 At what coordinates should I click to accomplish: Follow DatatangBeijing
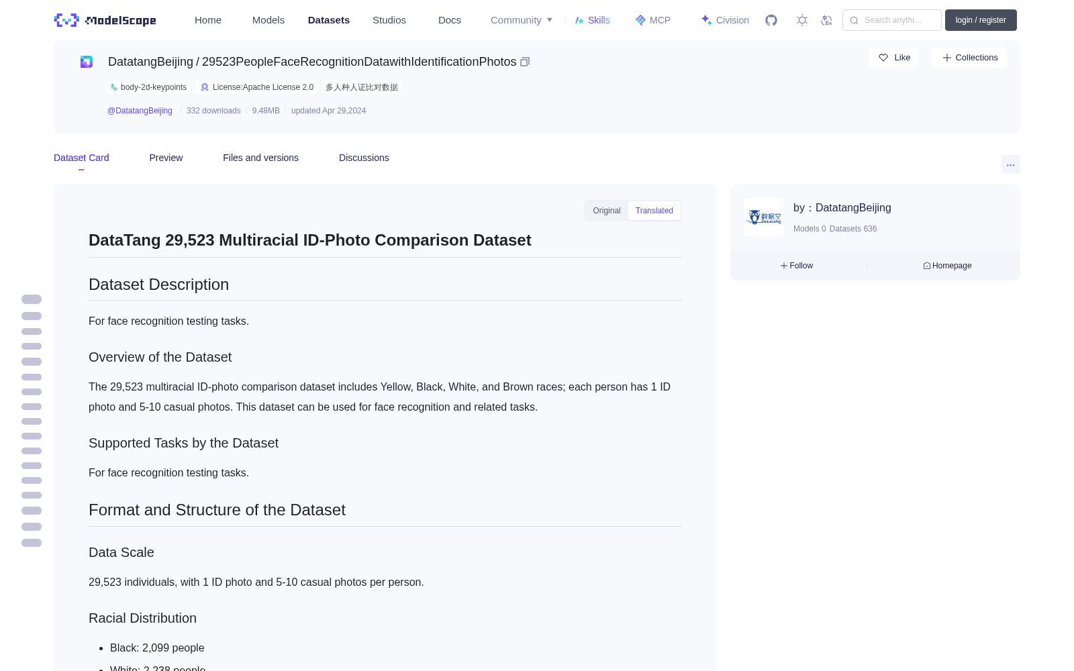coord(797,266)
